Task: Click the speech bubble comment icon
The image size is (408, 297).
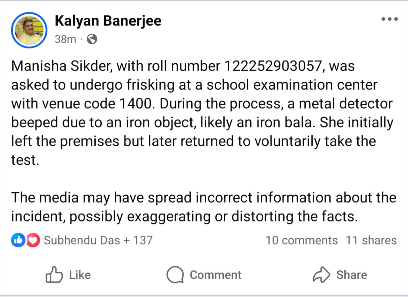Action: click(175, 275)
